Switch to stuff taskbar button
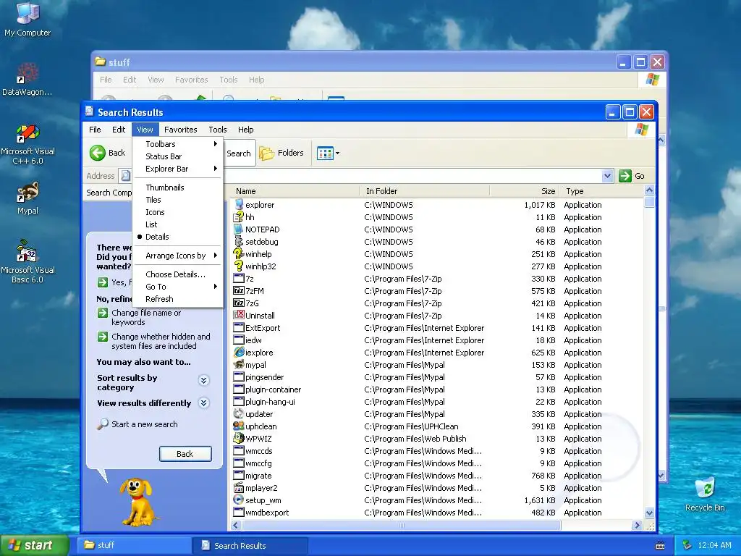The width and height of the screenshot is (741, 556). [134, 546]
